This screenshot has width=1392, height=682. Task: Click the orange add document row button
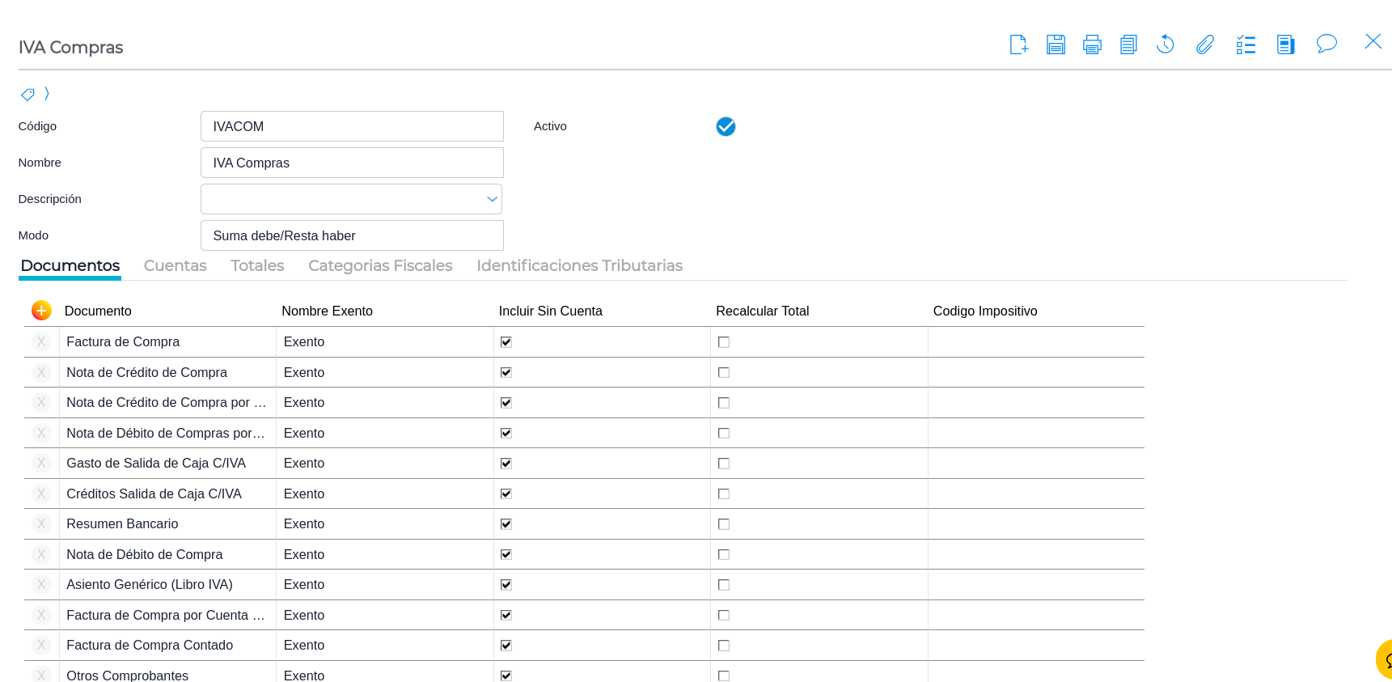(x=41, y=311)
